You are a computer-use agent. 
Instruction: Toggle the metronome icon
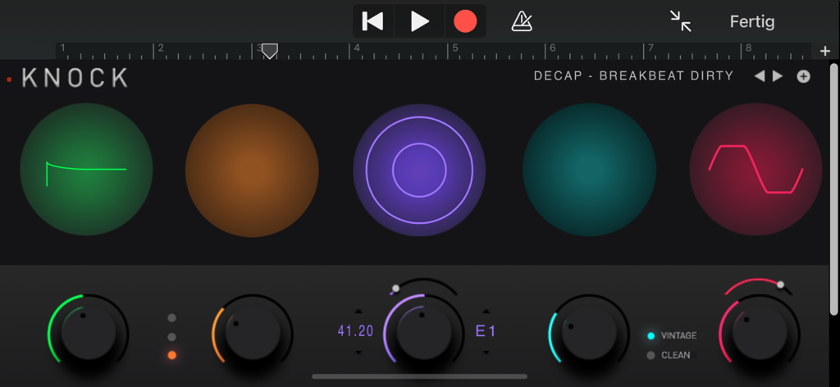(x=521, y=21)
